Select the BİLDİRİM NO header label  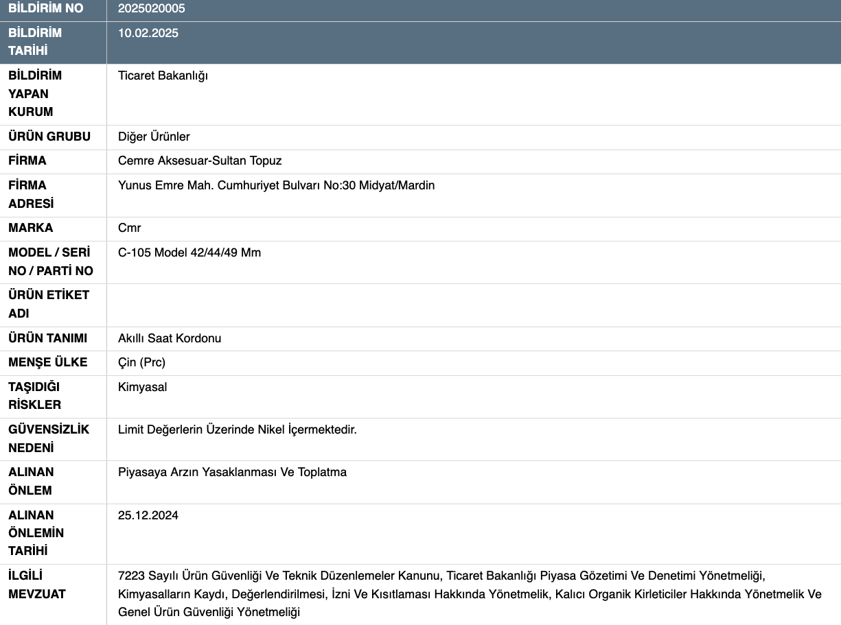tap(46, 9)
